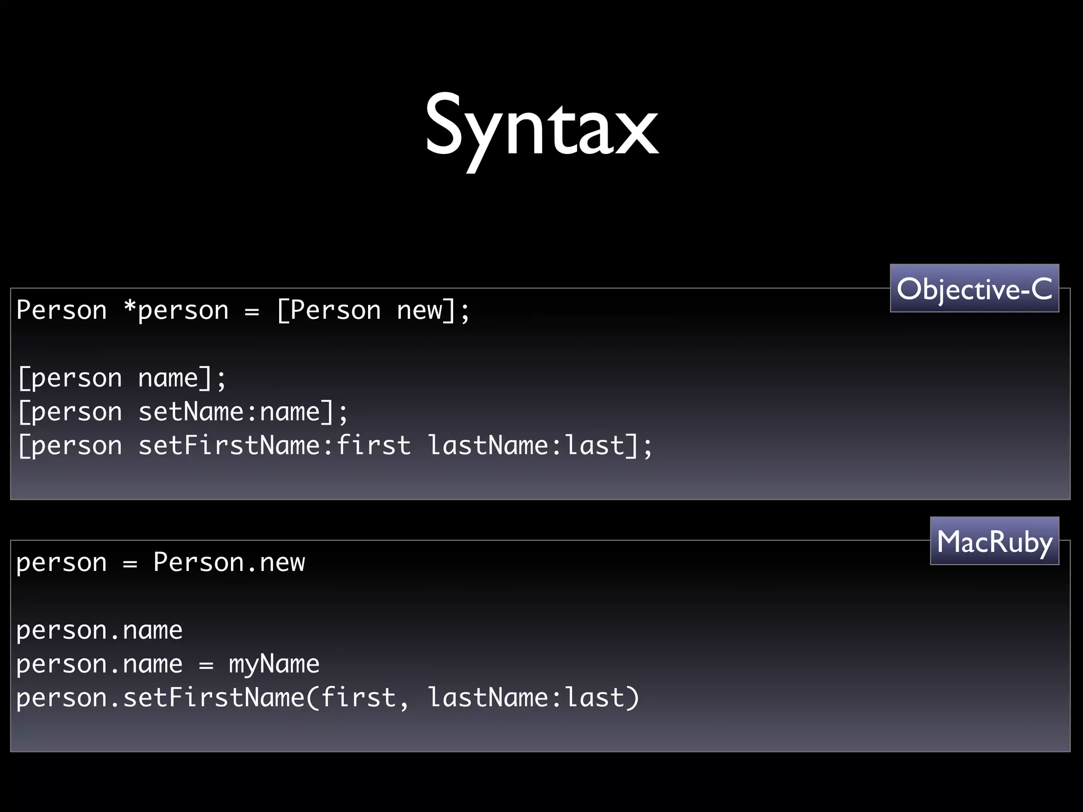The height and width of the screenshot is (812, 1083).
Task: Click the MacRuby label badge
Action: point(994,541)
